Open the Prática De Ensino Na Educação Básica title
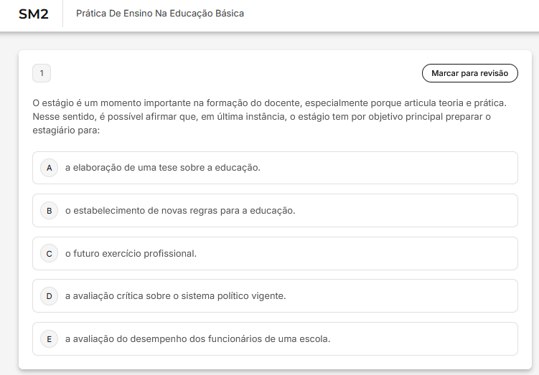Viewport: 539px width, 375px height. point(159,14)
